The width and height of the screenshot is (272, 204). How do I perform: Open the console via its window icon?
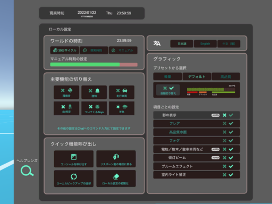tap(74, 157)
